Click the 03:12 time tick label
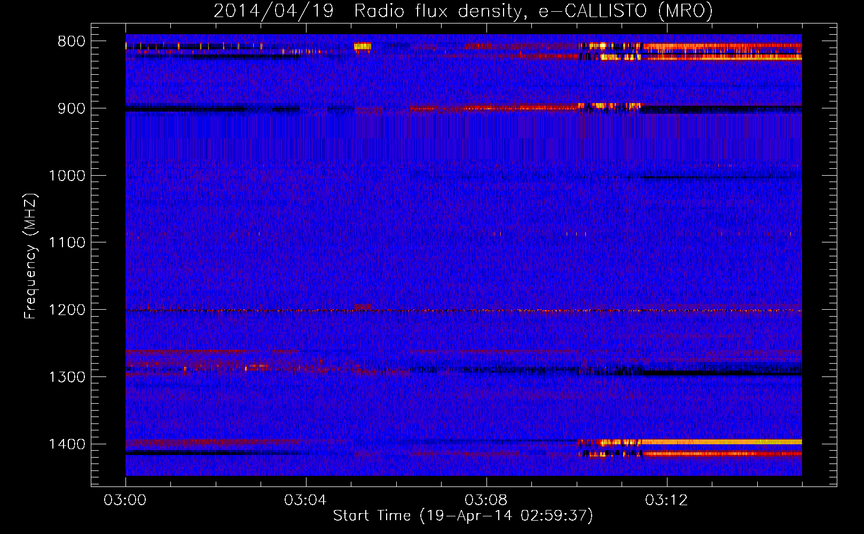864x534 pixels. click(x=666, y=500)
